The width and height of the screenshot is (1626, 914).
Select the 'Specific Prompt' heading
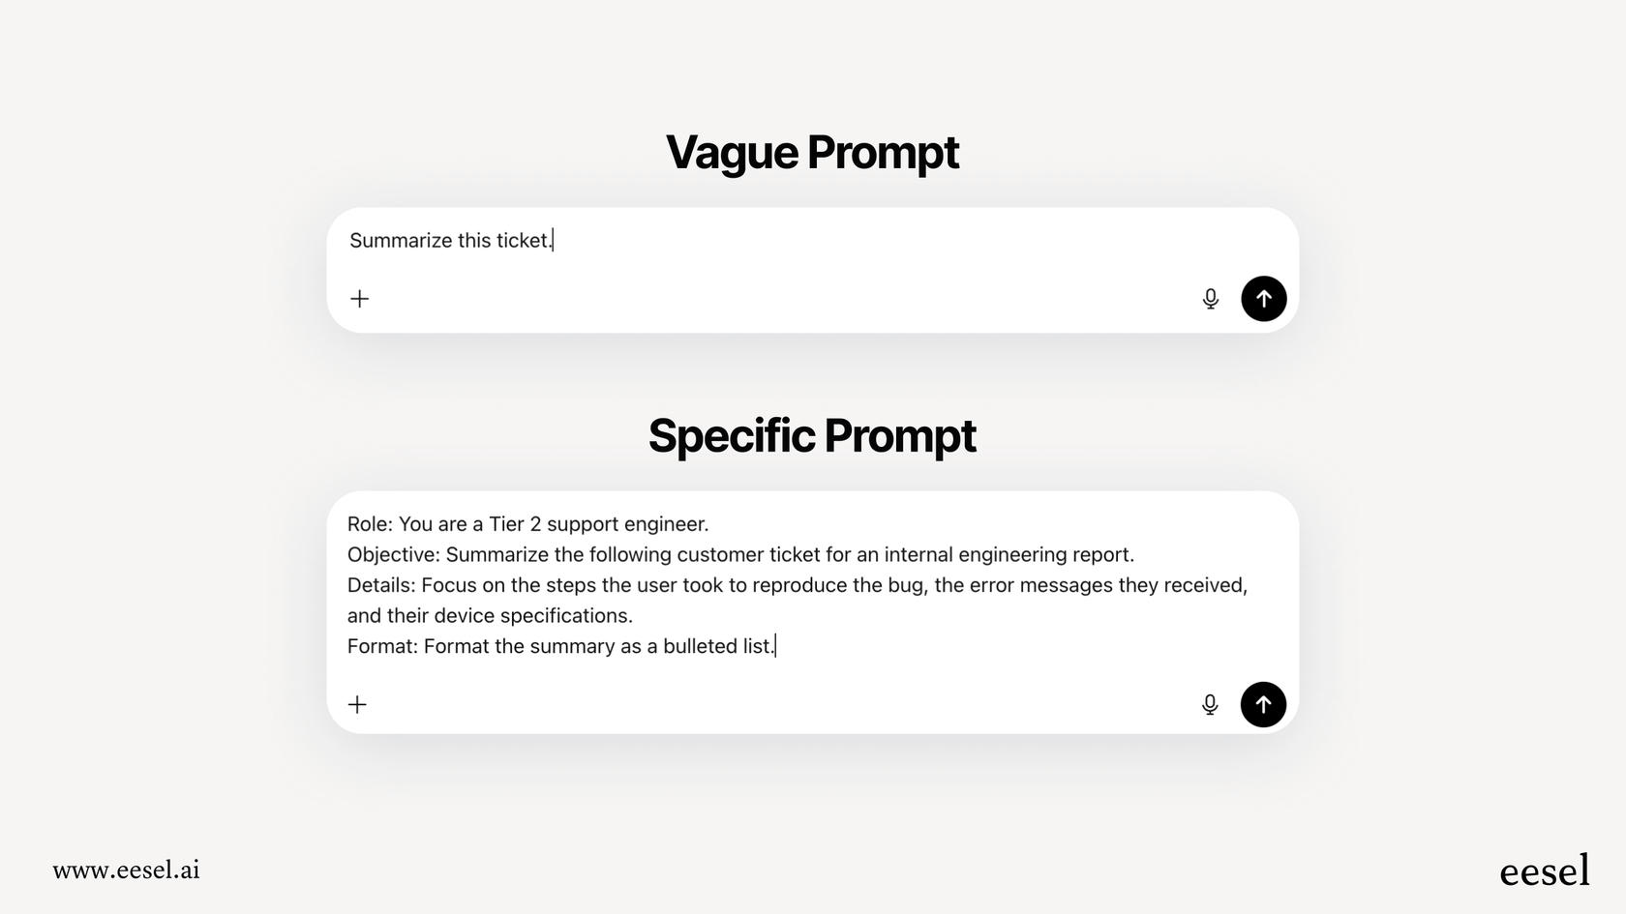tap(812, 436)
